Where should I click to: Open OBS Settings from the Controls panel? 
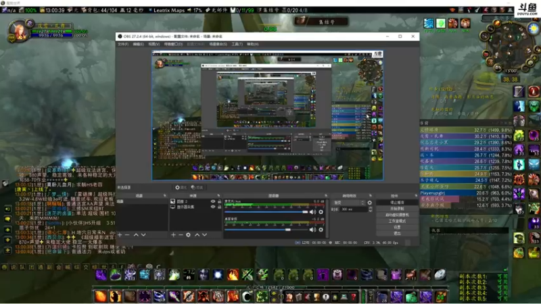[397, 227]
